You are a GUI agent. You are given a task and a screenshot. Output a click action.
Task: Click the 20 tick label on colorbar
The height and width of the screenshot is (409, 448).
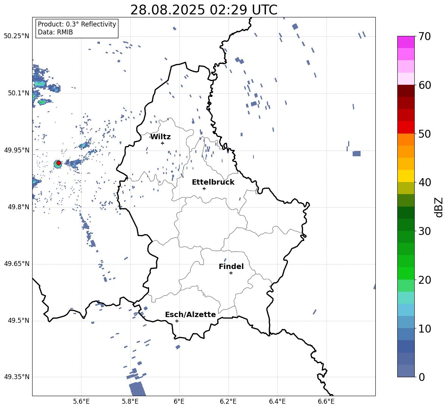(425, 280)
